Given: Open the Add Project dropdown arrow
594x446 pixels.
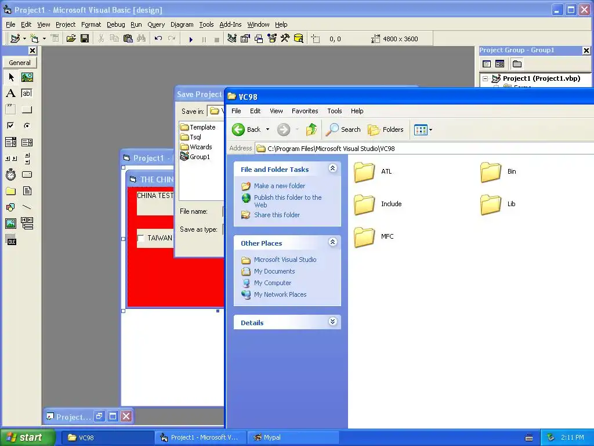Looking at the screenshot, I should click(x=24, y=38).
